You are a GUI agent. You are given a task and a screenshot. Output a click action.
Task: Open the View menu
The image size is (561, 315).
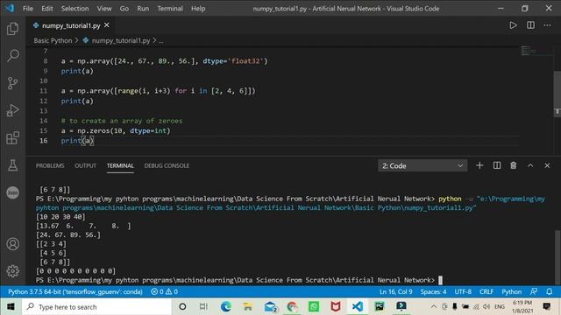tap(104, 8)
